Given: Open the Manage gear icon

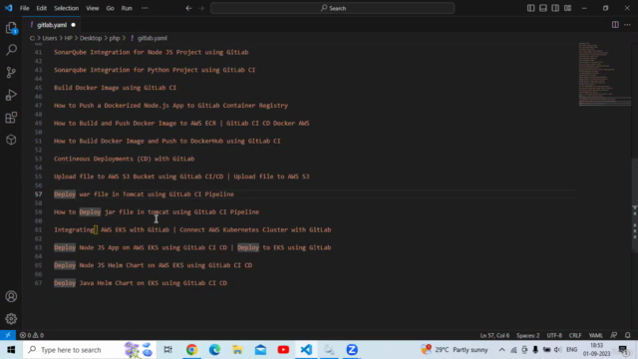Looking at the screenshot, I should (11, 319).
